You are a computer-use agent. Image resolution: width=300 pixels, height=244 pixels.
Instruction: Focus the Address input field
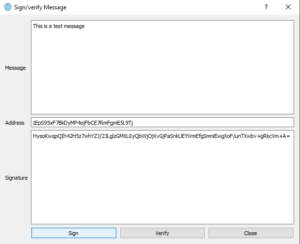(x=163, y=122)
